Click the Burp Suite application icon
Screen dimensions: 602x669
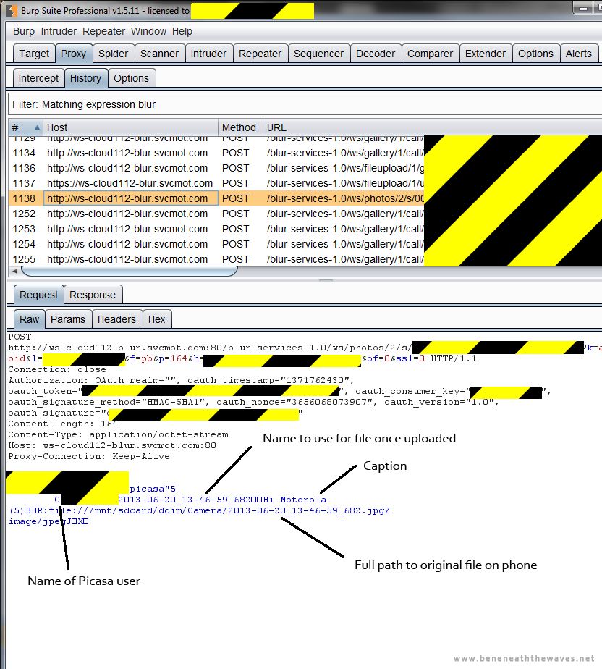point(12,10)
